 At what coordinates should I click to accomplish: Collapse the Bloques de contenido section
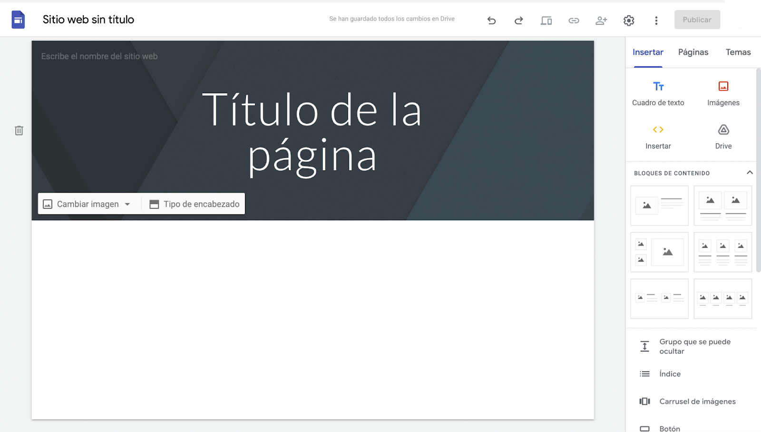(x=750, y=172)
